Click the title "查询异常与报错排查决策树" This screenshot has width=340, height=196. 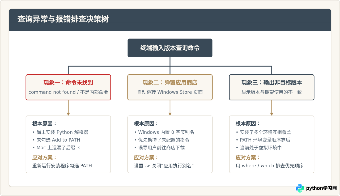(63, 19)
